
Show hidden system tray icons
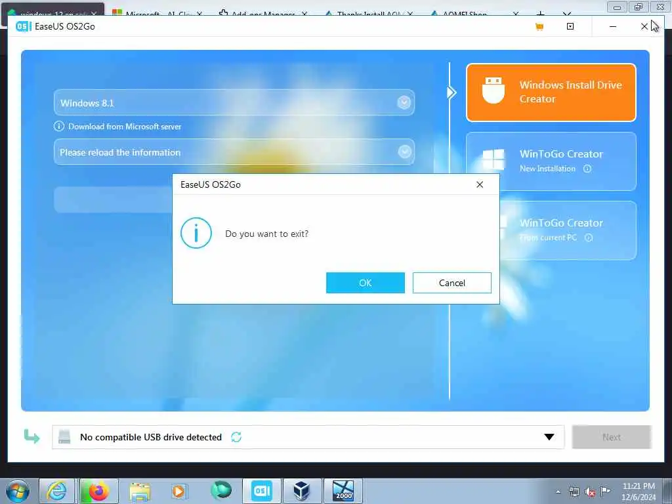tap(558, 492)
